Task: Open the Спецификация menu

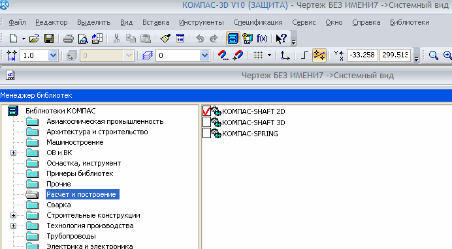Action: coord(258,22)
